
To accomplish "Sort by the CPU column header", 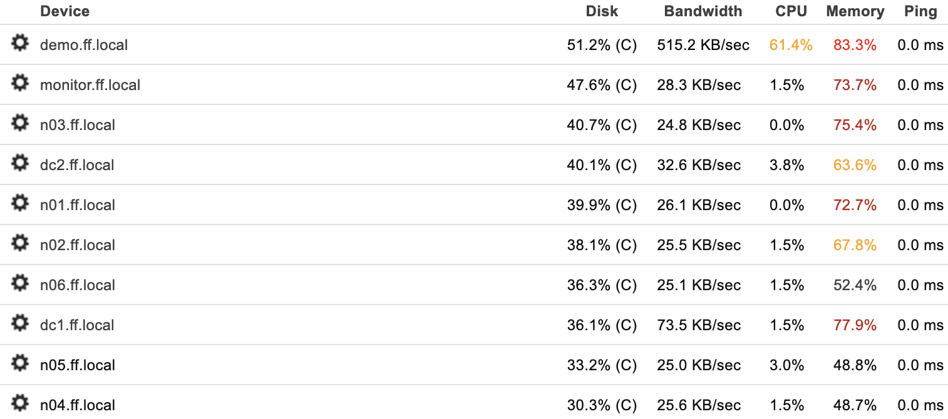I will (791, 11).
